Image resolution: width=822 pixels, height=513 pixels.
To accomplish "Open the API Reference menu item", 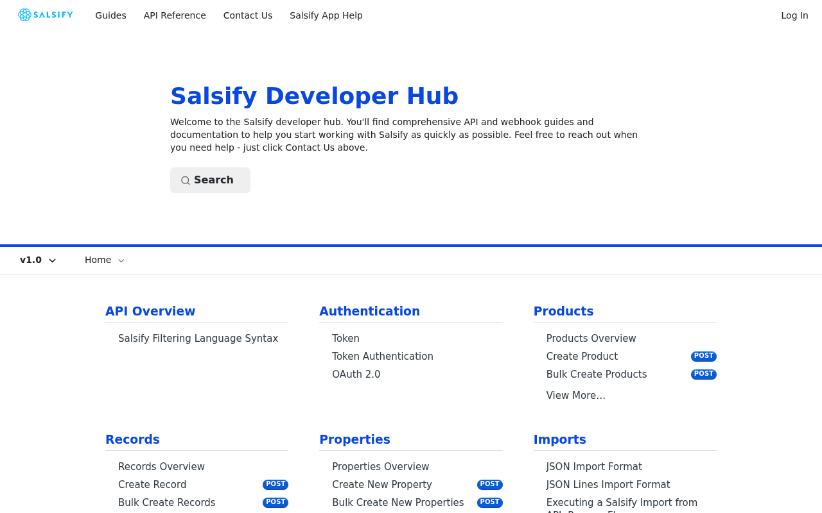I will pyautogui.click(x=175, y=15).
